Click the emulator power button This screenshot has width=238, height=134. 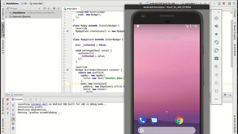click(x=216, y=18)
